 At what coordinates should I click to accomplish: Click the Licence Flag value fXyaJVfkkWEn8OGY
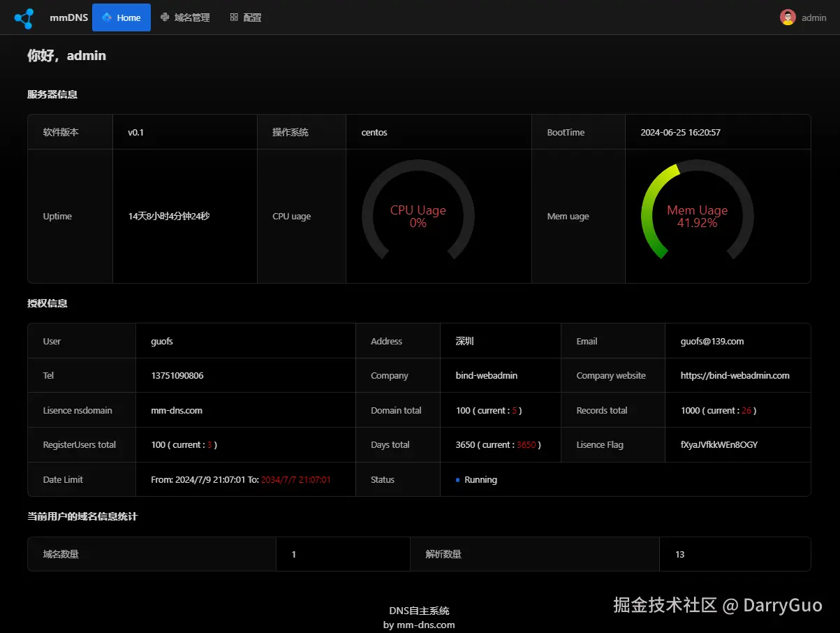click(719, 444)
